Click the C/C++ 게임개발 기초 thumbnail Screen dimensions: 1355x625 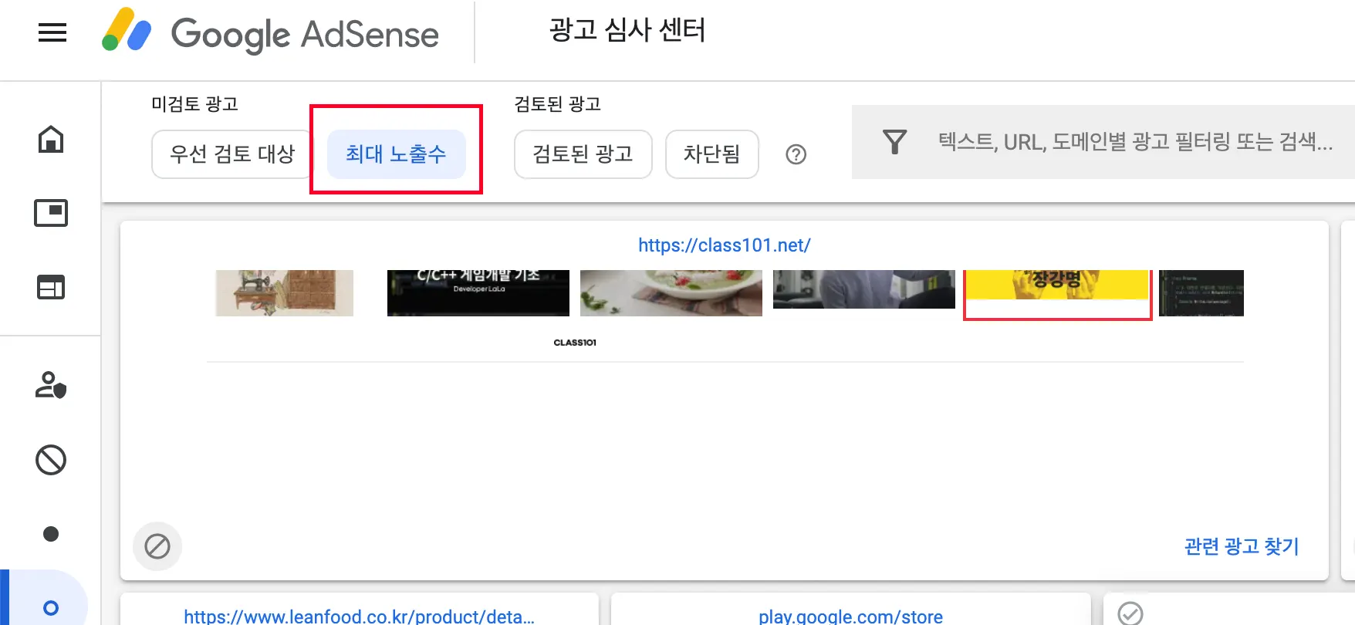point(478,293)
